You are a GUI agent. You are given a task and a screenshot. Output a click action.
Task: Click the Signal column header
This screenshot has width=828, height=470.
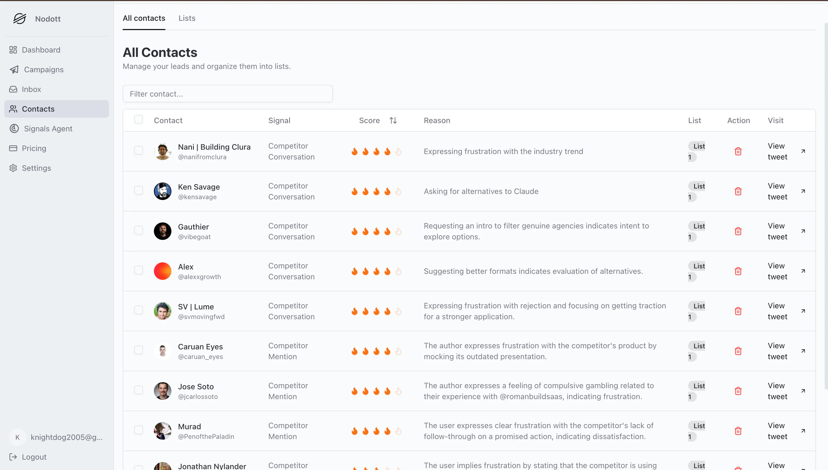[279, 120]
